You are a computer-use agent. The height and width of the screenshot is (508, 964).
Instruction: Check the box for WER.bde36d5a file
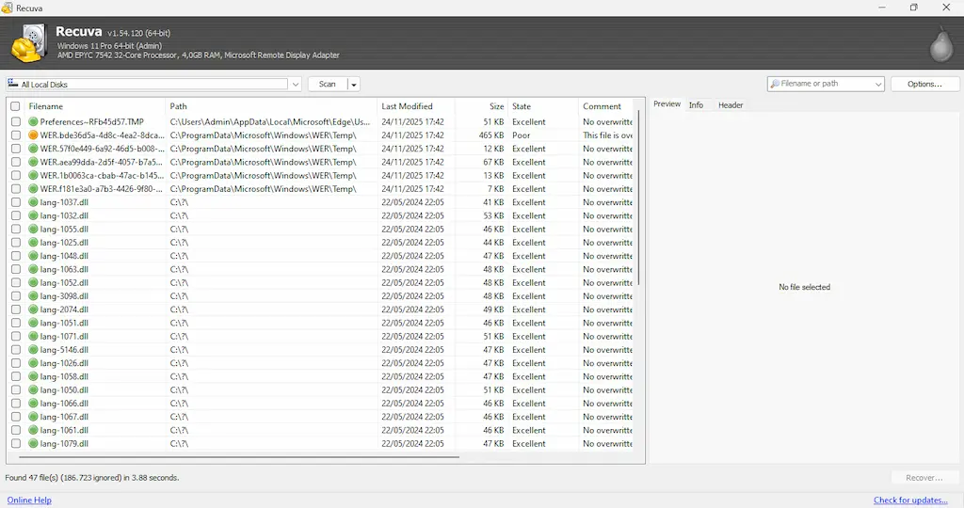click(x=16, y=135)
